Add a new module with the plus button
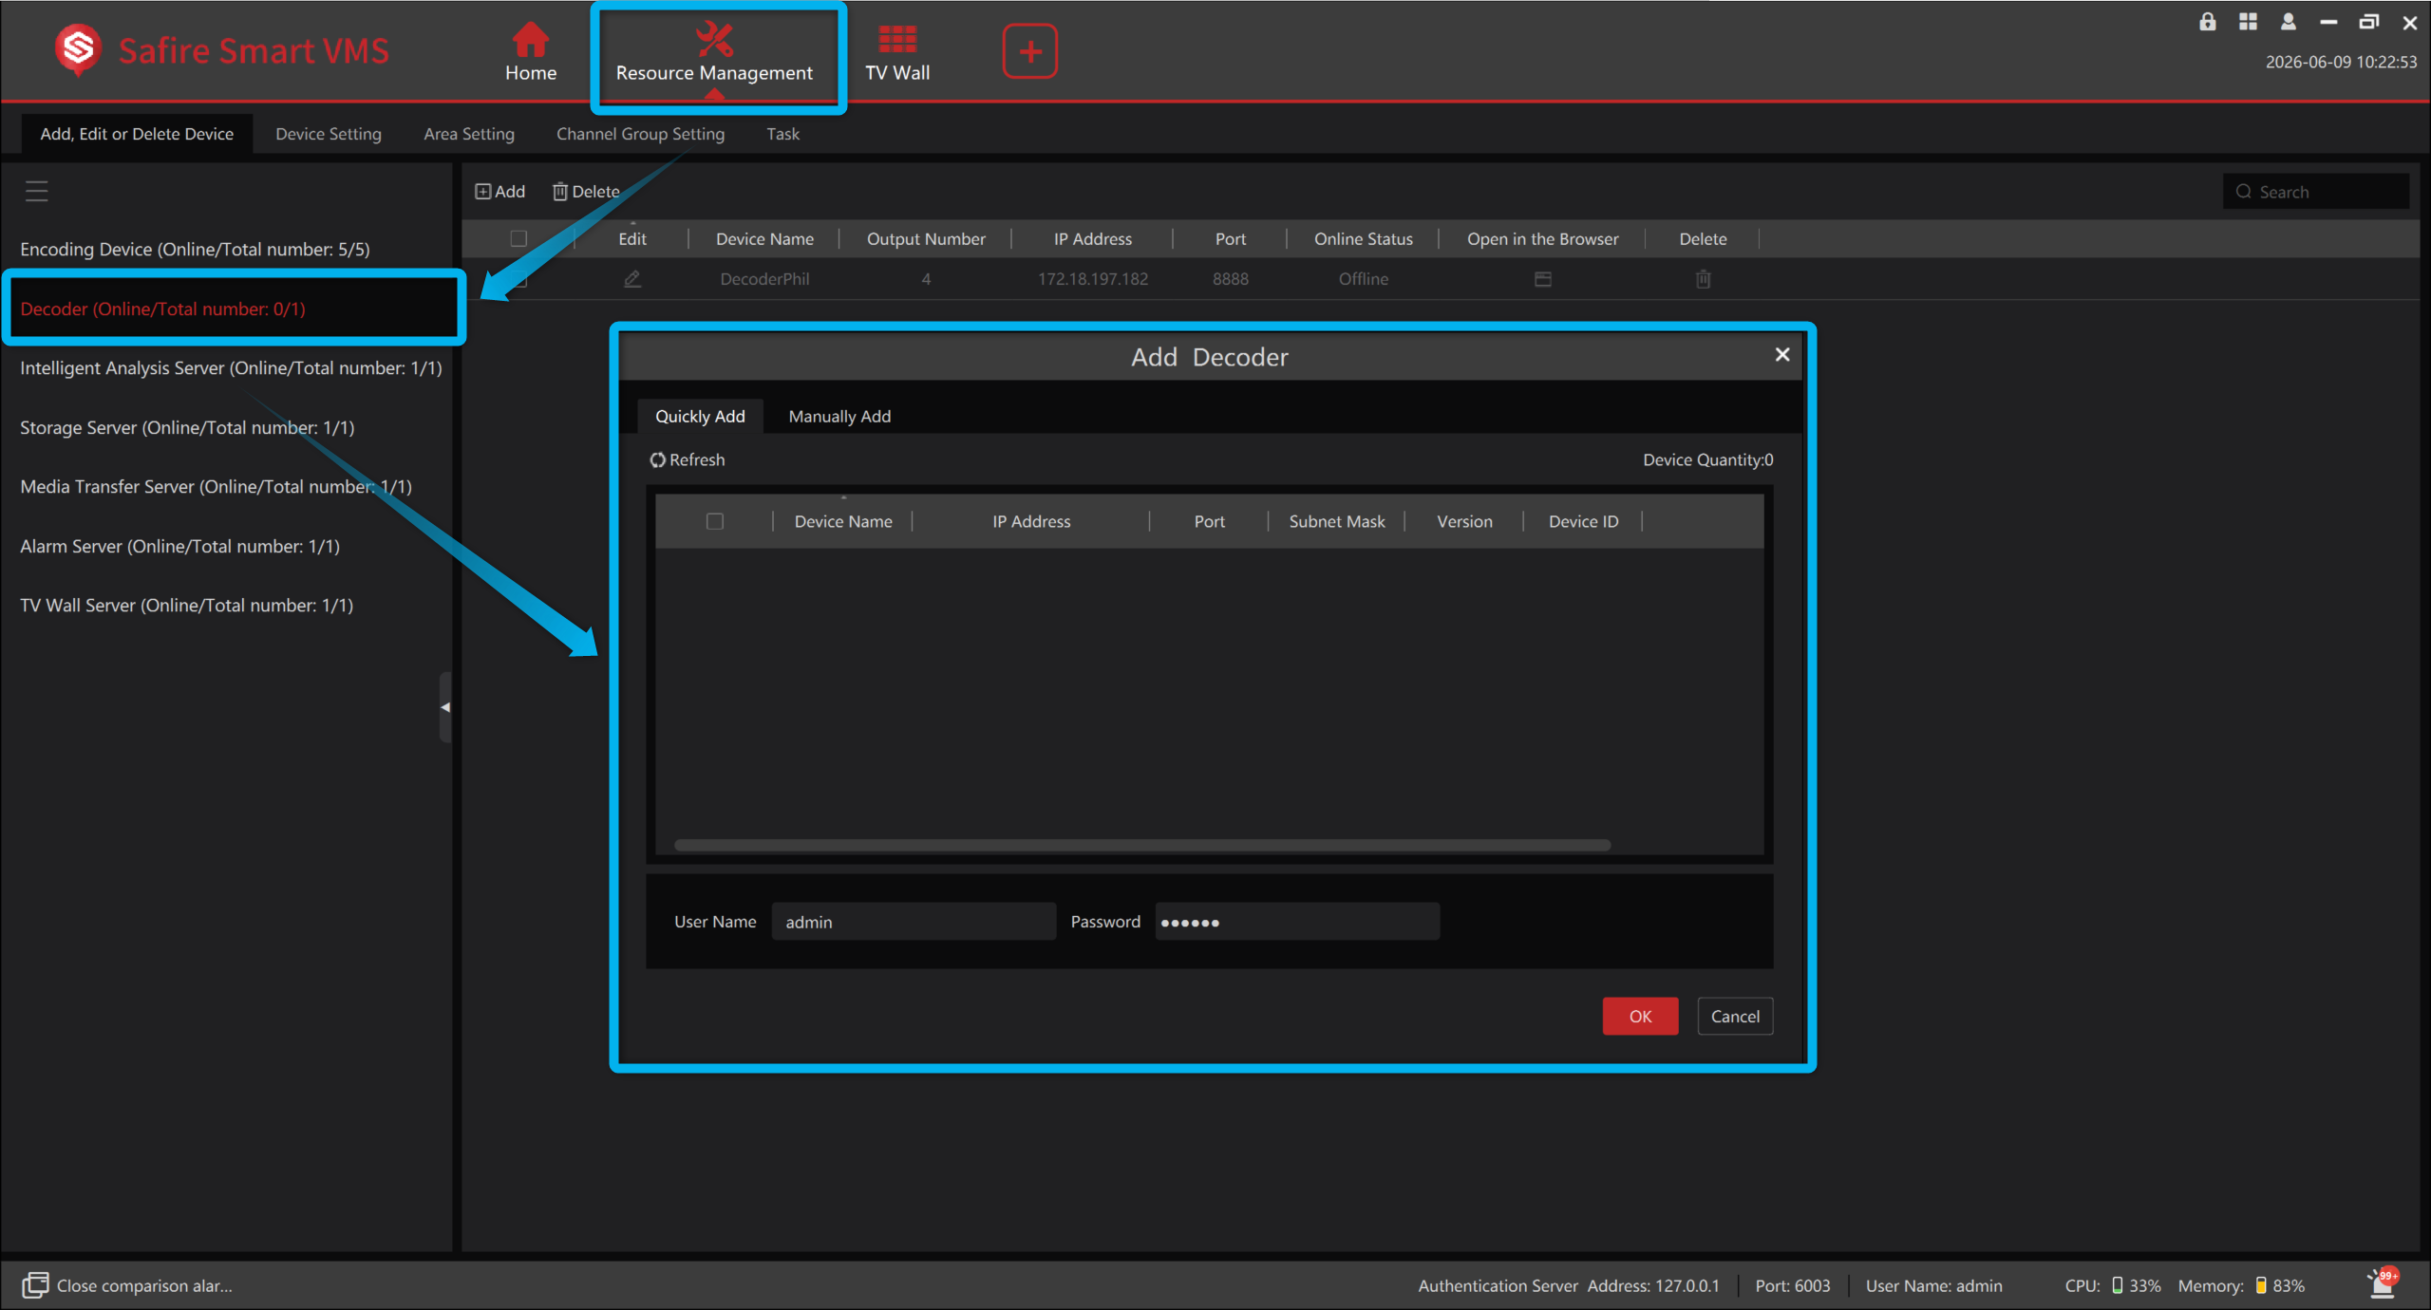 click(1029, 51)
